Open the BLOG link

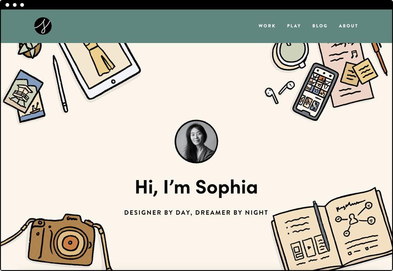point(320,26)
